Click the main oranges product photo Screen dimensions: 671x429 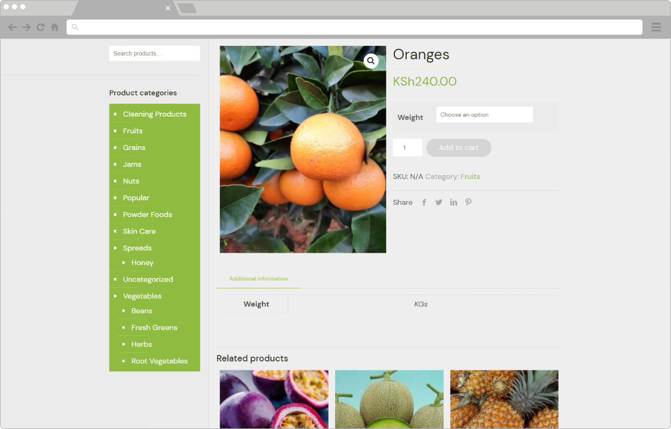coord(303,149)
